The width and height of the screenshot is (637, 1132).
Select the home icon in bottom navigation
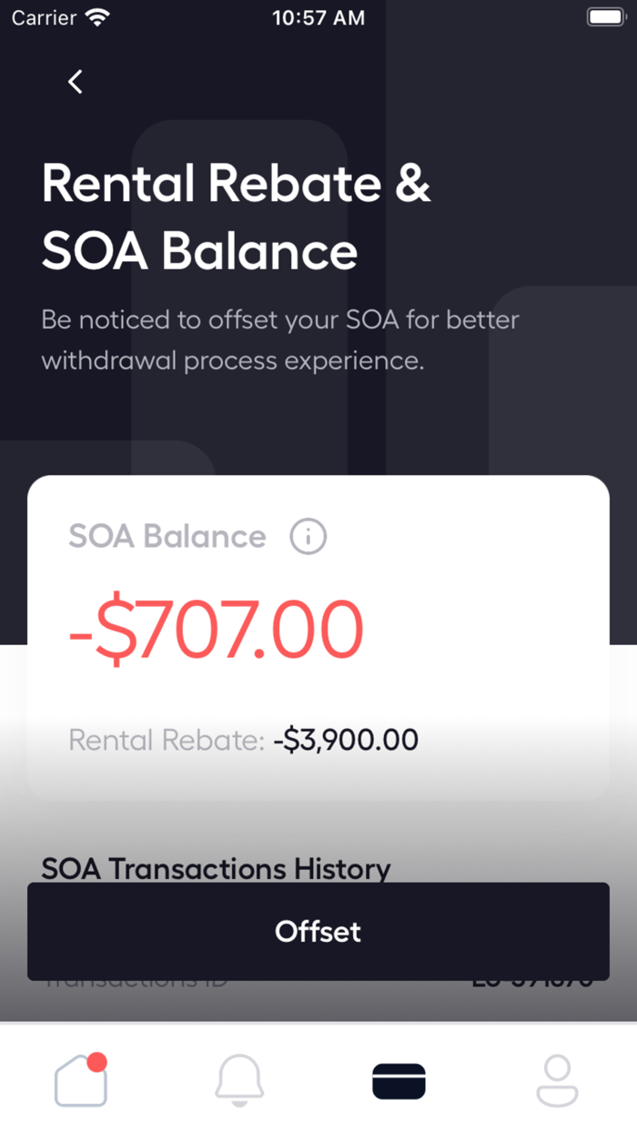[80, 1081]
